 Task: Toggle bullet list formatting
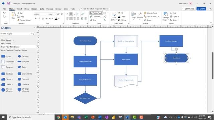[78, 14]
